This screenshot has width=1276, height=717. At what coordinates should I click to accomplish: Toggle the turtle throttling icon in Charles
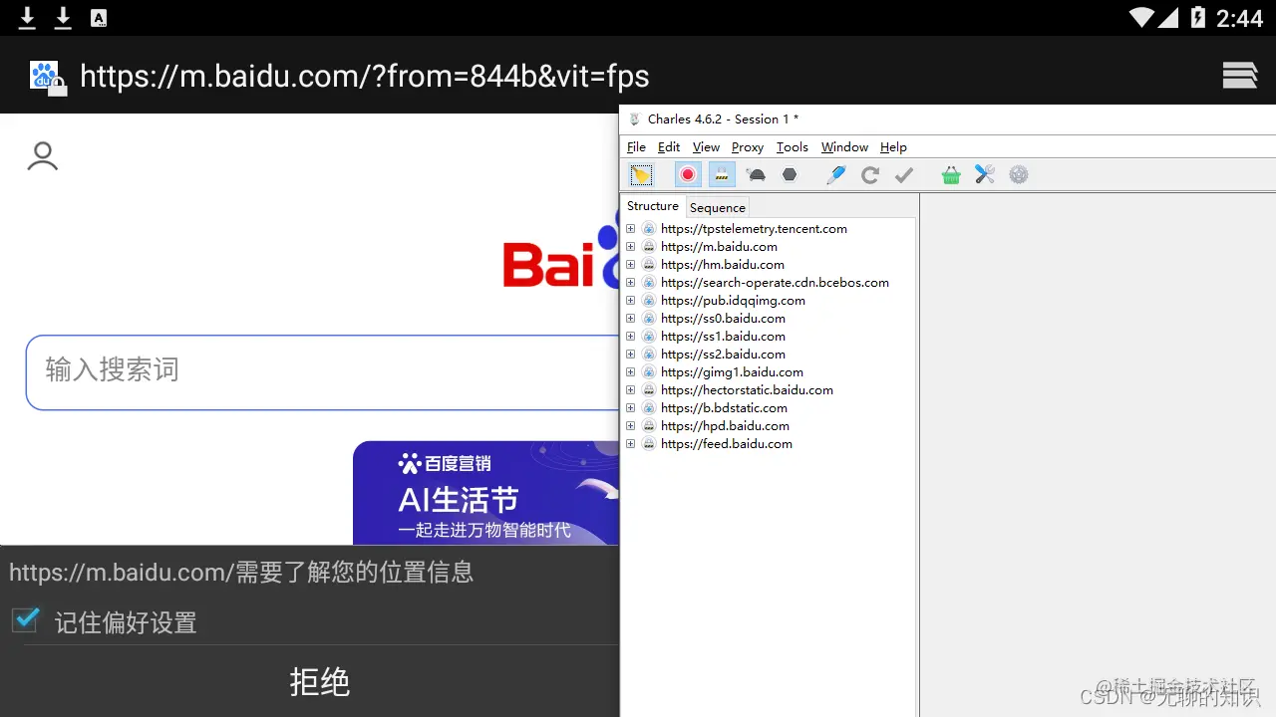point(756,174)
